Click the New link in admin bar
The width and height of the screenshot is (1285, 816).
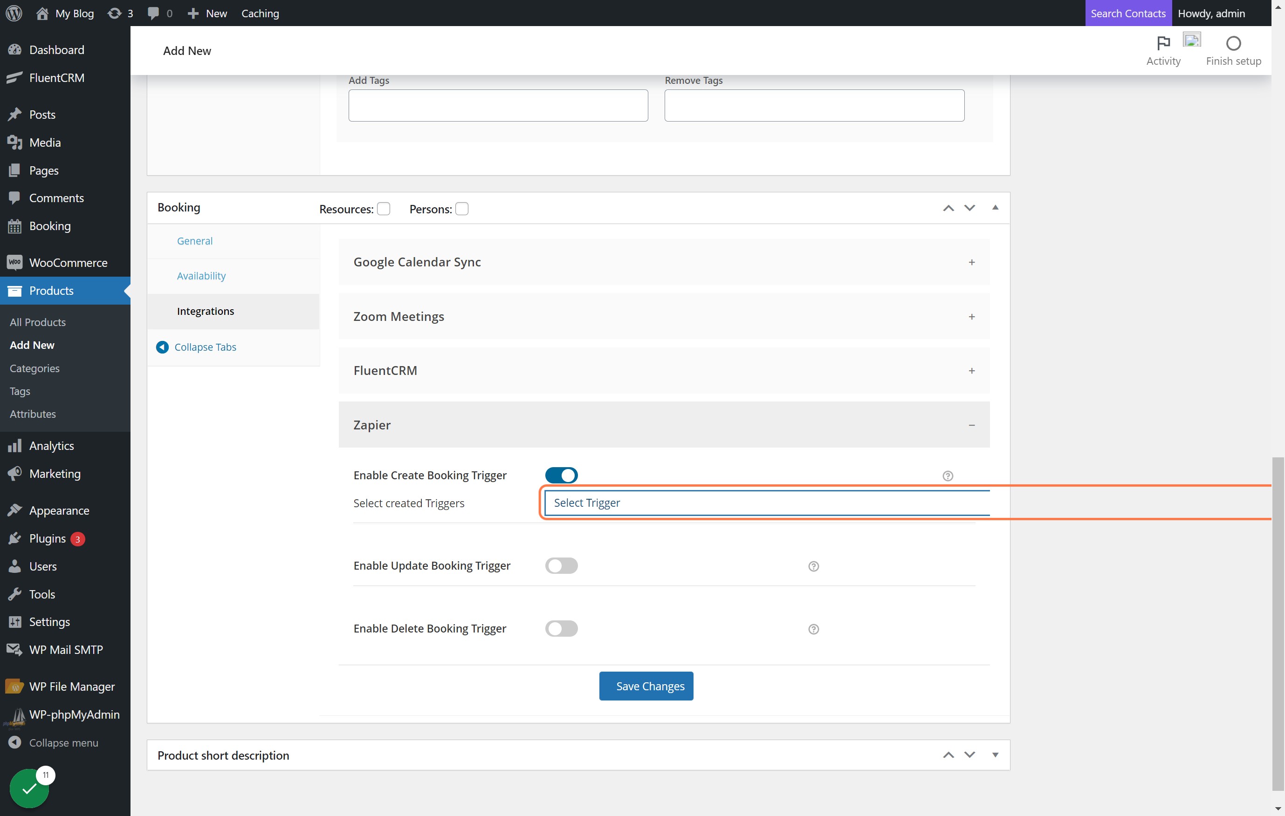pos(207,14)
